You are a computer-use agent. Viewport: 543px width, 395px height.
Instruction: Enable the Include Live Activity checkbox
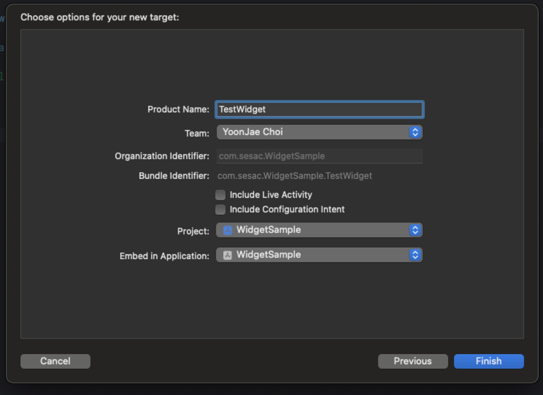coord(220,195)
